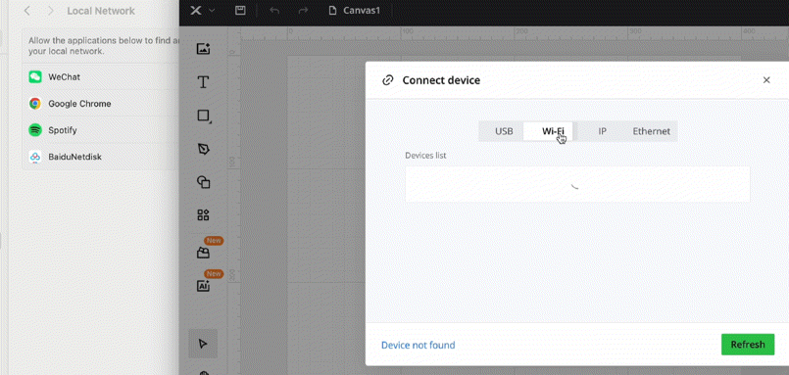The image size is (789, 375).
Task: Click the Save project icon
Action: click(240, 11)
